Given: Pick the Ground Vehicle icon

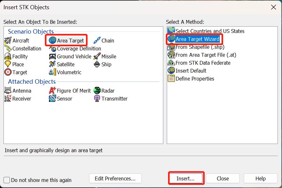Looking at the screenshot, I should [53, 56].
